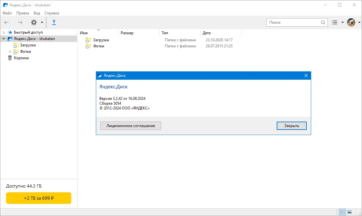
Task: Click Фотки folder icon in sidebar tree
Action: click(16, 52)
